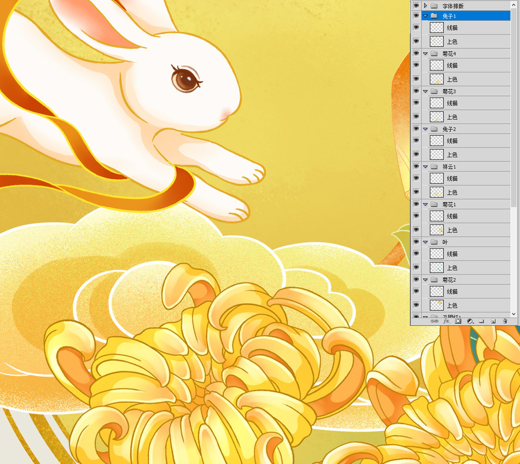Click the folder icon of 祥云1 group
Screen dimensions: 520x464
tap(434, 166)
